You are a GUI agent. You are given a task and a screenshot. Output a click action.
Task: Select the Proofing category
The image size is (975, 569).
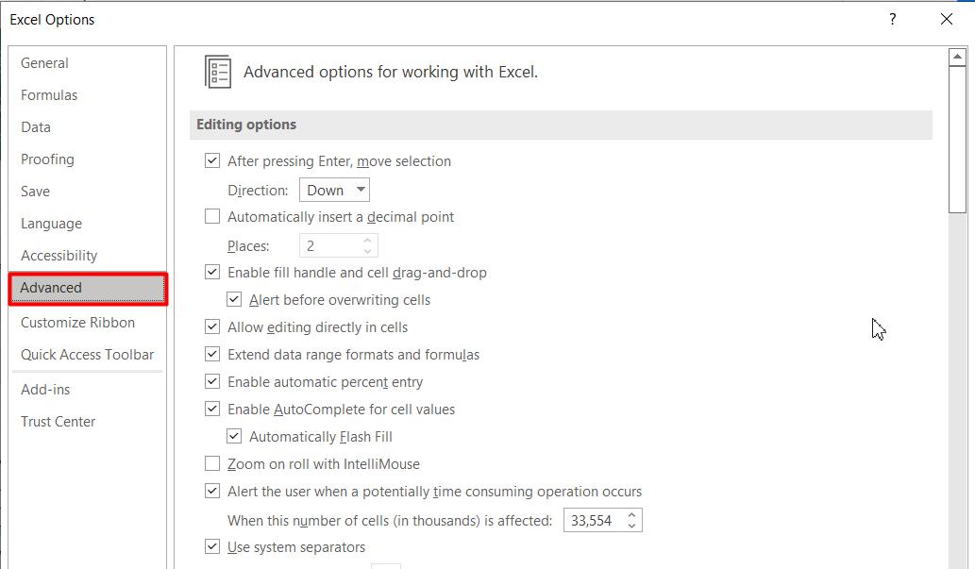47,159
